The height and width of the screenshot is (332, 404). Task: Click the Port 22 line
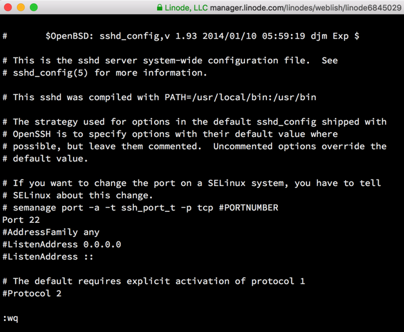pos(21,220)
